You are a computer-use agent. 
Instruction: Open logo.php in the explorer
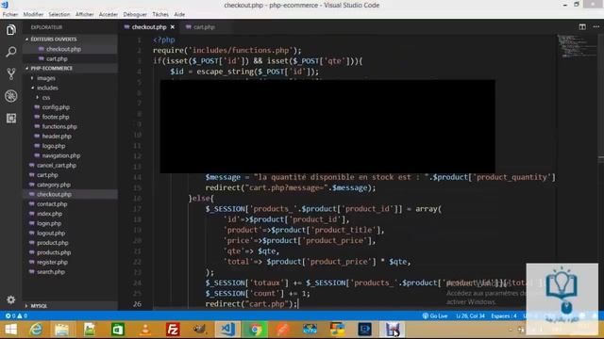click(x=71, y=146)
